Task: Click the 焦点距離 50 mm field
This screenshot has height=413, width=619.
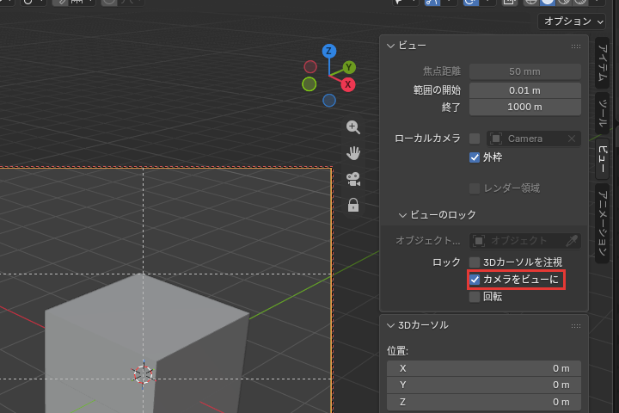Action: (x=525, y=71)
